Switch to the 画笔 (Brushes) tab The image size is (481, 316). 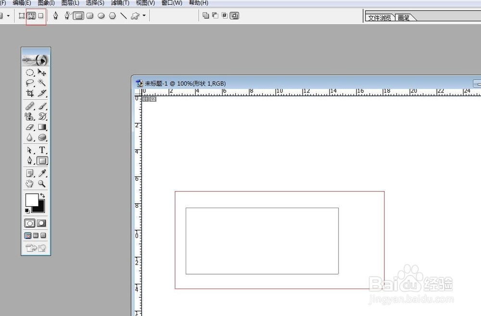tap(404, 17)
